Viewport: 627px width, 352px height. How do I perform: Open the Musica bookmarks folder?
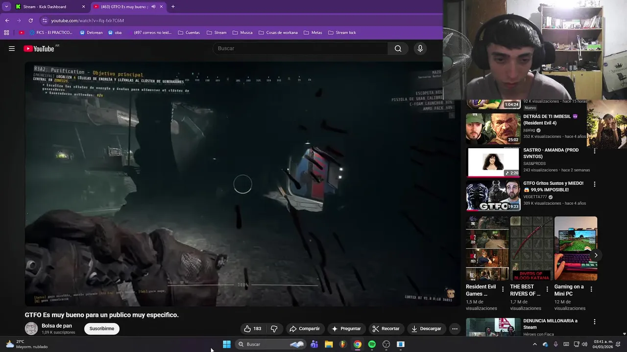coord(242,33)
